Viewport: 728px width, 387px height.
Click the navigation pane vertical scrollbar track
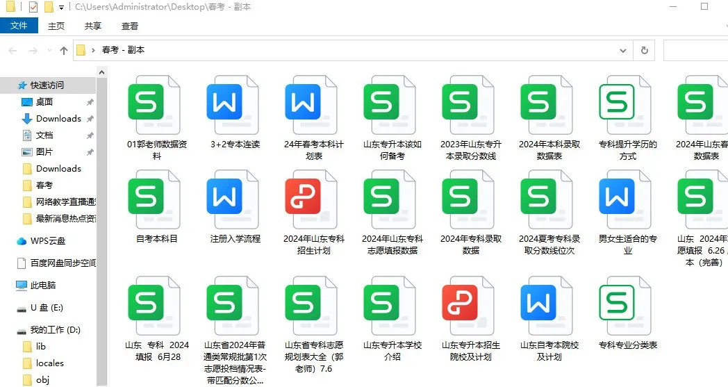click(x=101, y=232)
